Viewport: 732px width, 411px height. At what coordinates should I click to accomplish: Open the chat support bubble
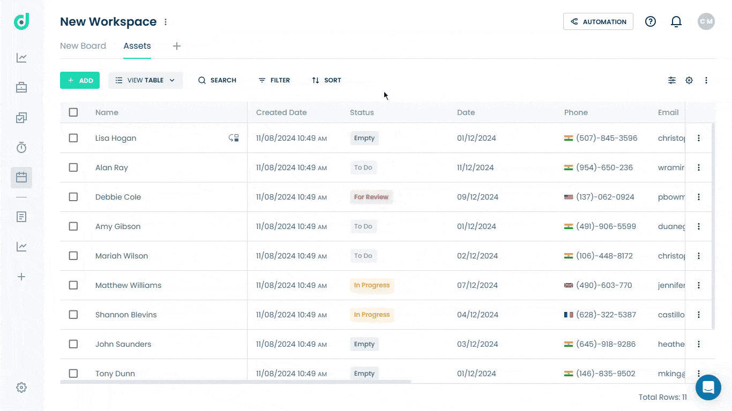click(708, 387)
